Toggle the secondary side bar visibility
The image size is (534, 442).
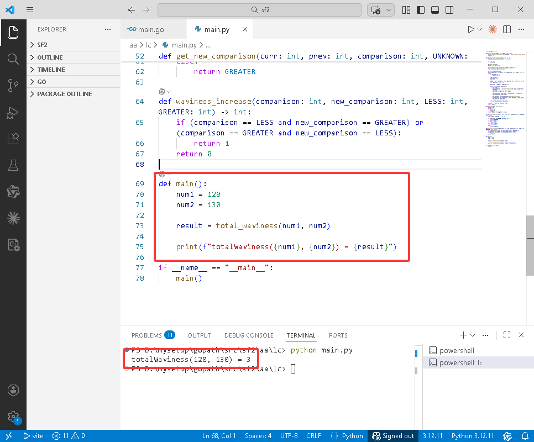pos(449,10)
